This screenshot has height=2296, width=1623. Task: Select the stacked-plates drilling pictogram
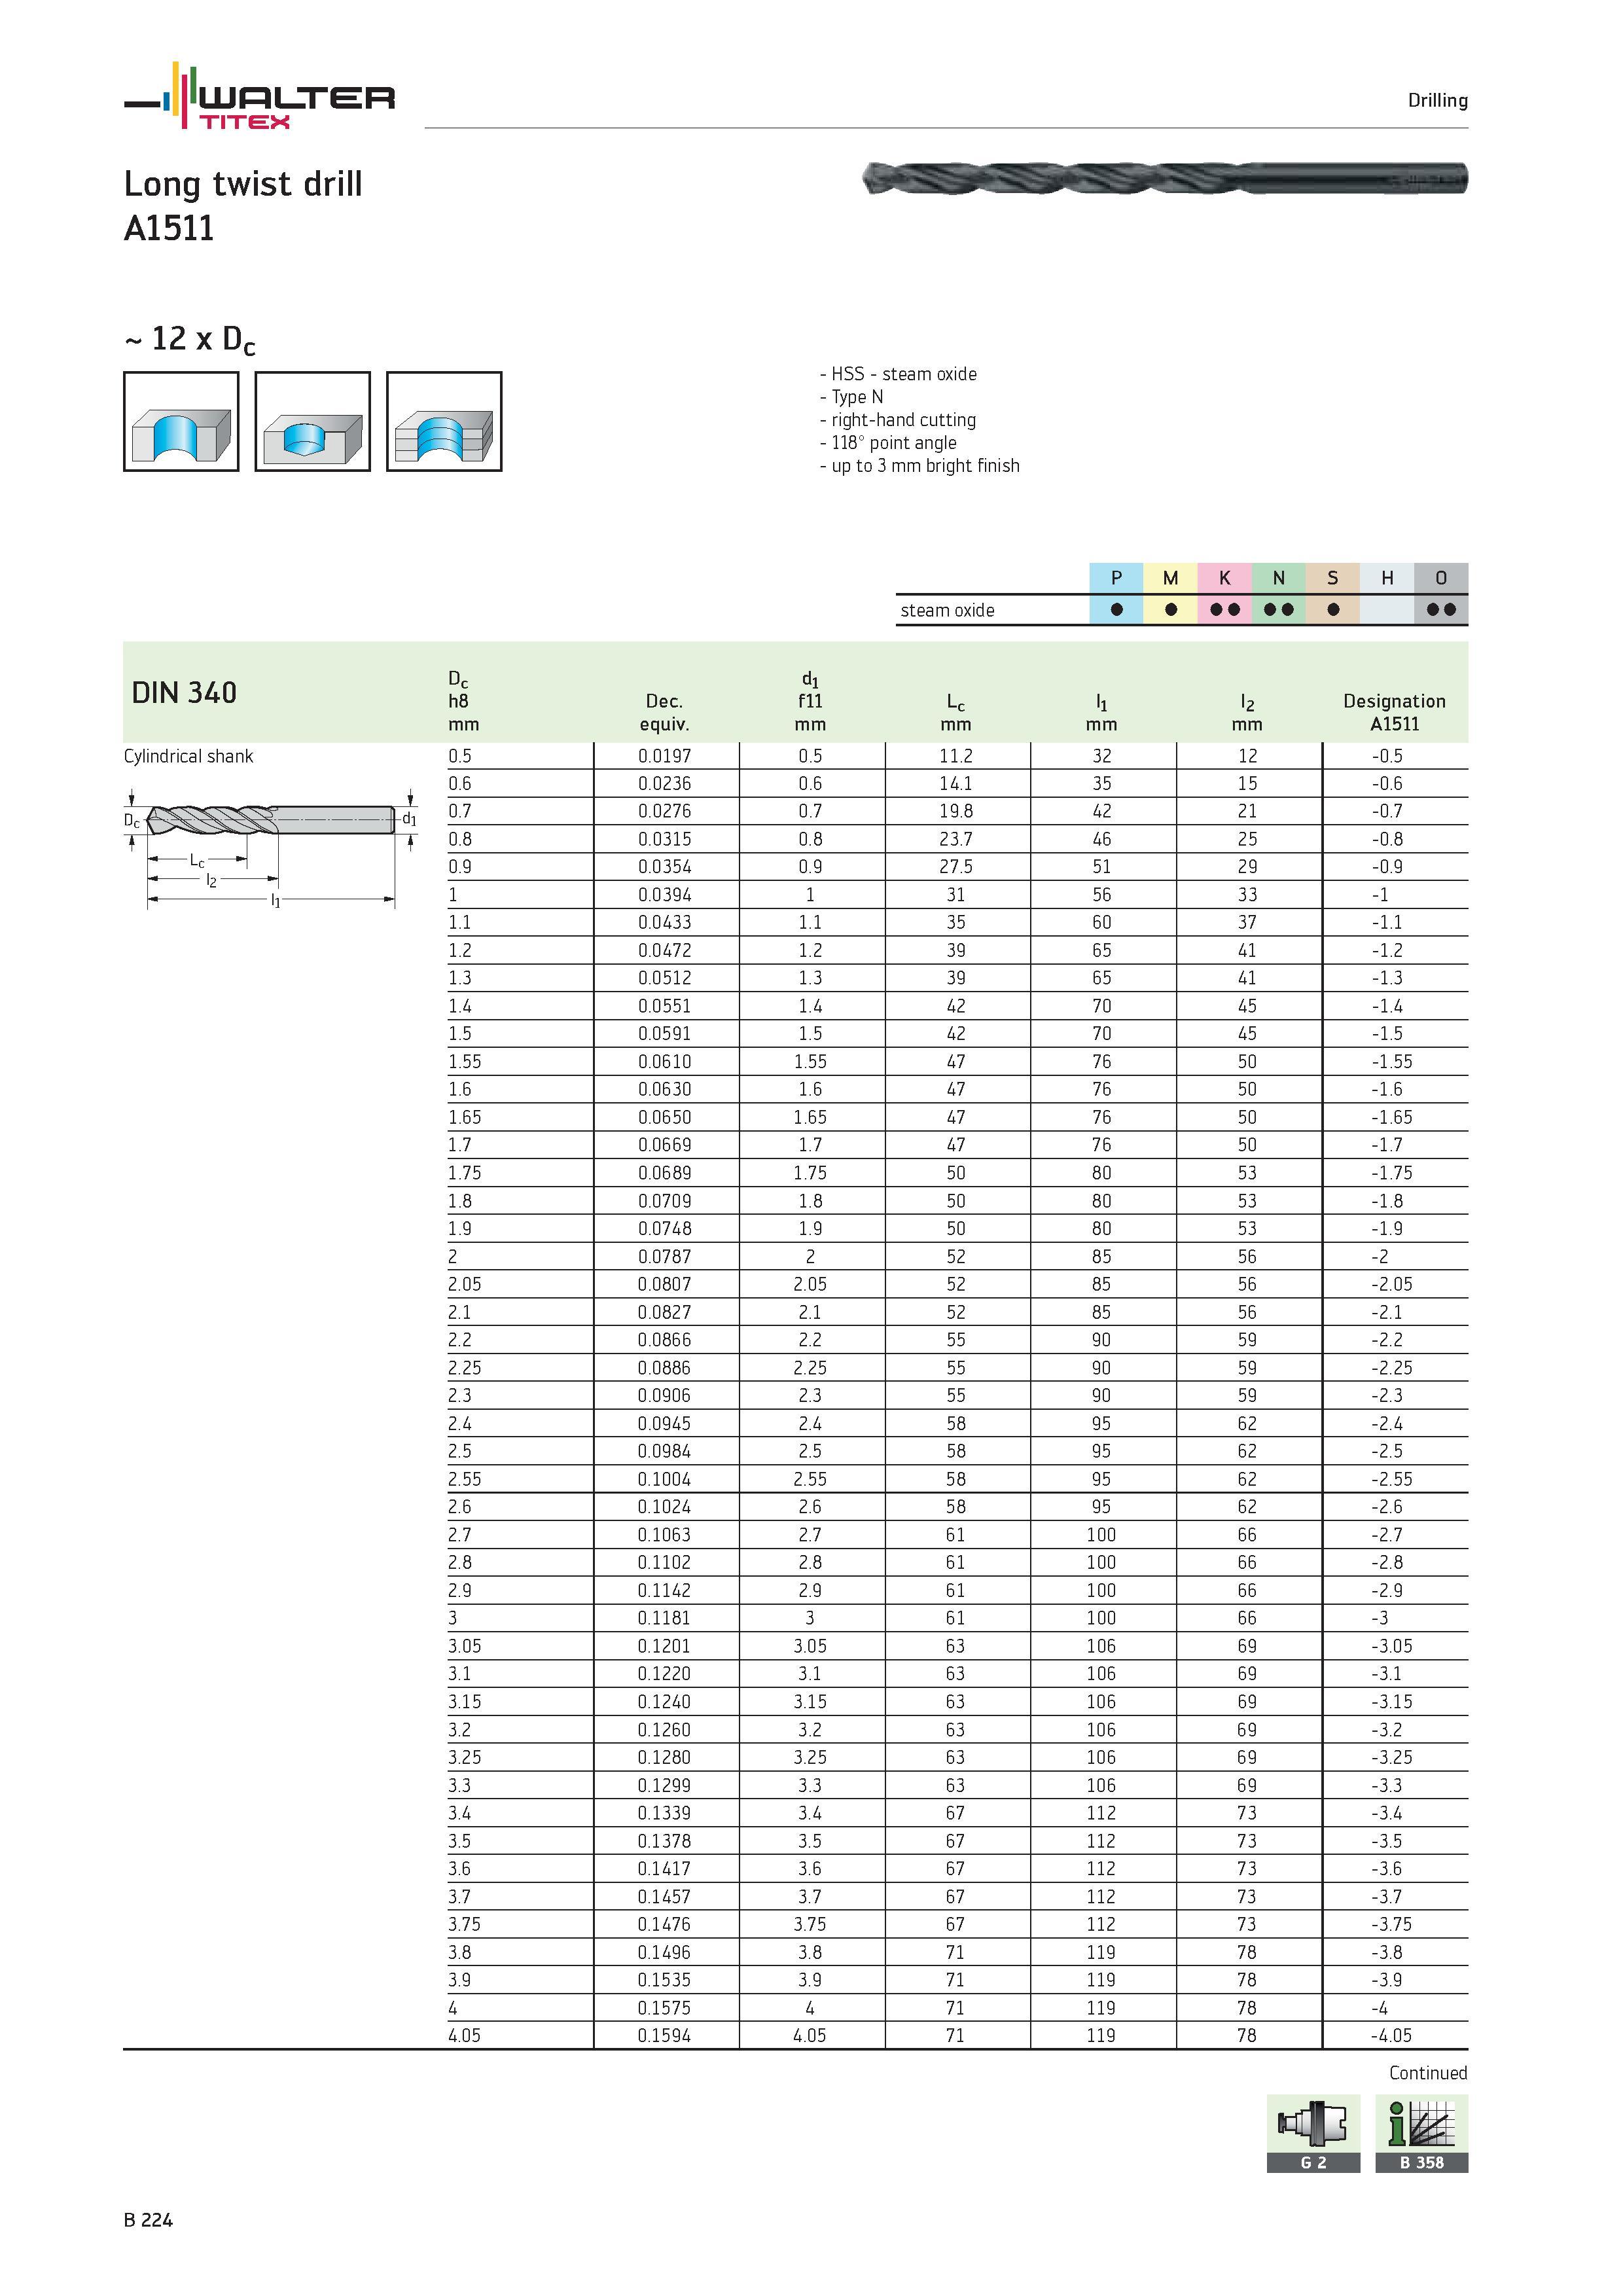[x=444, y=421]
